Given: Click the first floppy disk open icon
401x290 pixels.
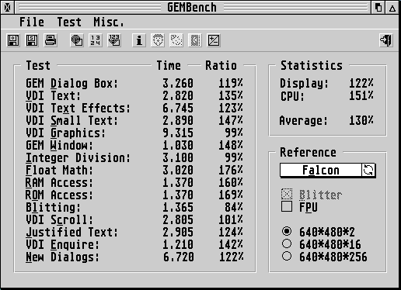Looking at the screenshot, I should click(13, 40).
